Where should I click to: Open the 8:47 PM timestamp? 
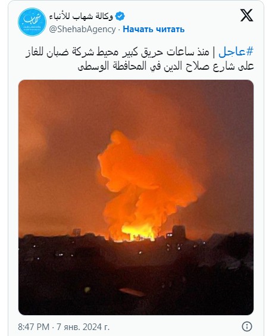(33, 327)
